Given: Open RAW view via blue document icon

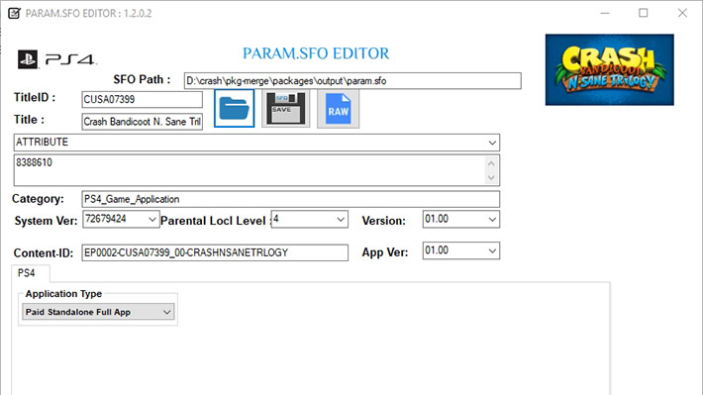Looking at the screenshot, I should pos(338,109).
